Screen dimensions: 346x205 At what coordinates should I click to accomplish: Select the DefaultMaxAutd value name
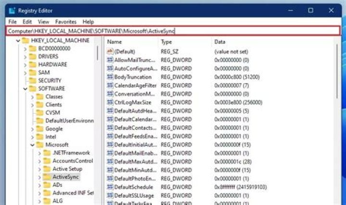pyautogui.click(x=136, y=162)
